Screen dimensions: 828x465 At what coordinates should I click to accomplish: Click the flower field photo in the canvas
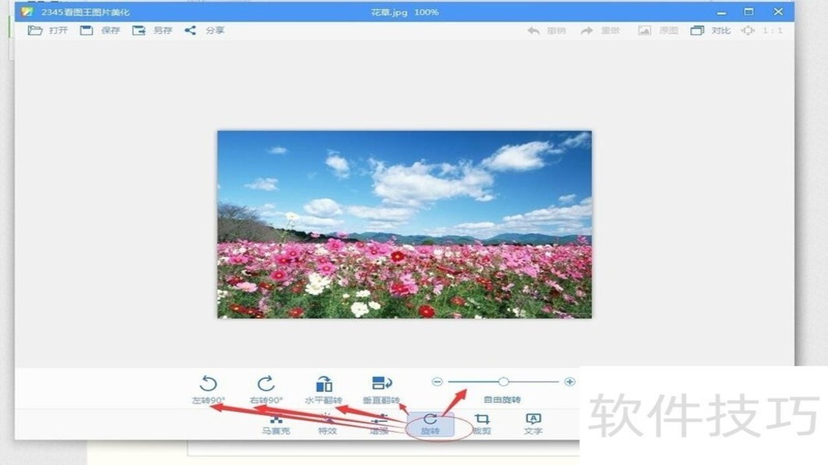coord(404,224)
